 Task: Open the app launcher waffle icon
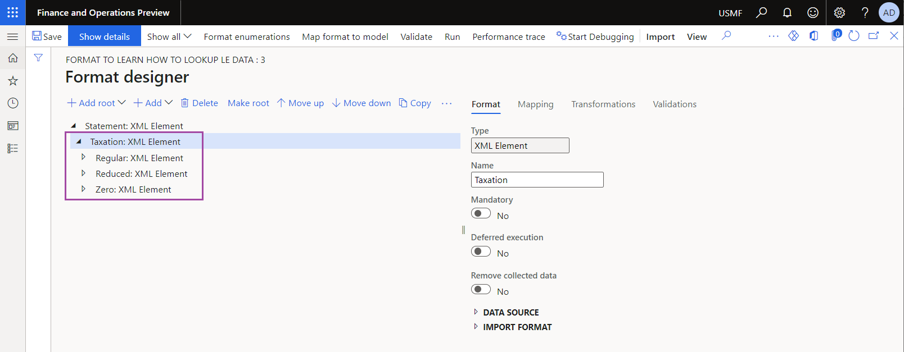pyautogui.click(x=12, y=12)
